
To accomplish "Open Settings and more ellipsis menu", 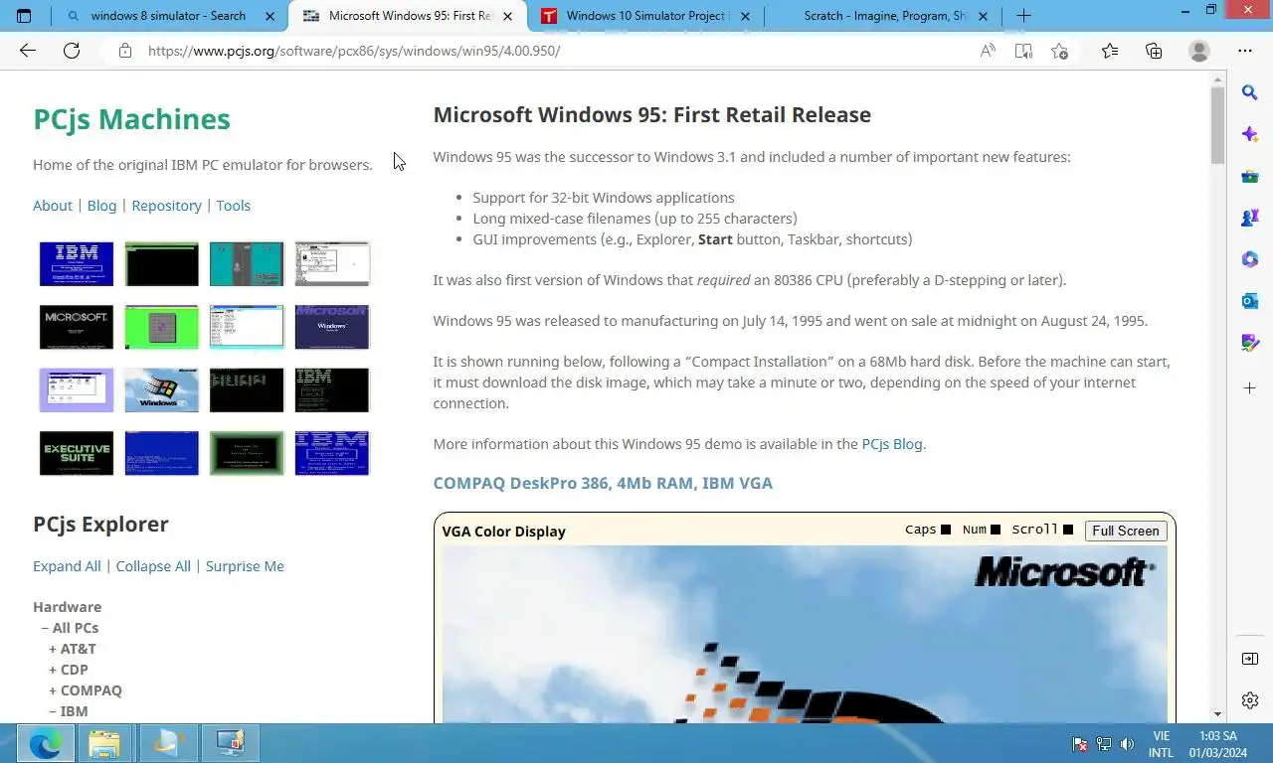I will 1245,51.
